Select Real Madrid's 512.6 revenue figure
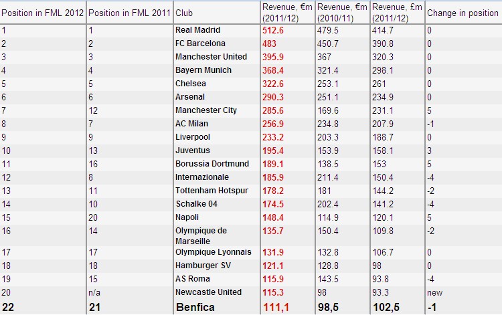This screenshot has height=315, width=502. pyautogui.click(x=273, y=30)
